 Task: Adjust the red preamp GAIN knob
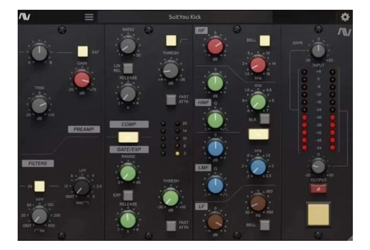tap(82, 79)
